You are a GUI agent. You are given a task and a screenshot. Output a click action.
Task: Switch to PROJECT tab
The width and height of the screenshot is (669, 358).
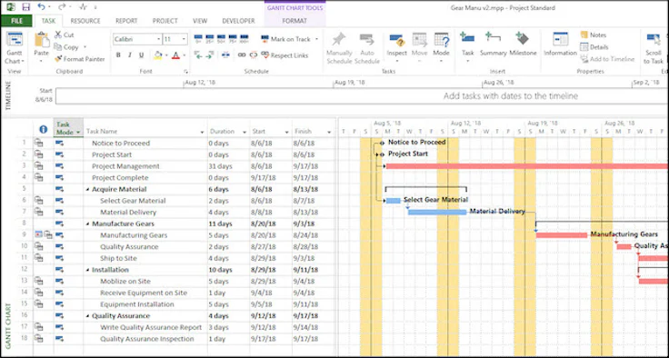pos(165,21)
